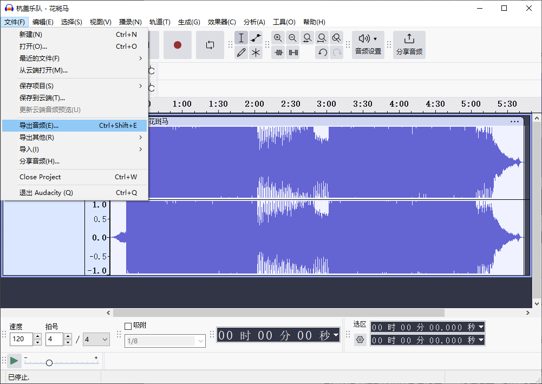Click the 分享音频 button in the toolbar

coord(409,45)
